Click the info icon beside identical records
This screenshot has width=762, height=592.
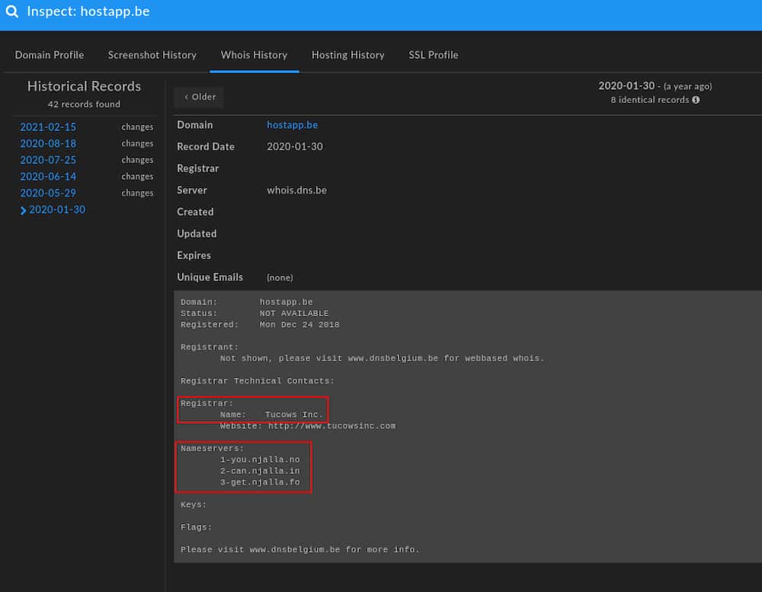[x=696, y=100]
